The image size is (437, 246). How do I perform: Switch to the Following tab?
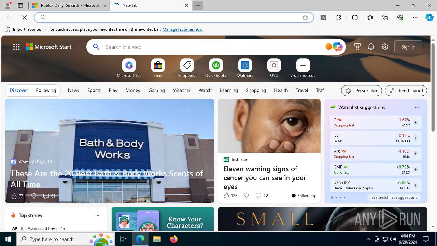point(46,90)
